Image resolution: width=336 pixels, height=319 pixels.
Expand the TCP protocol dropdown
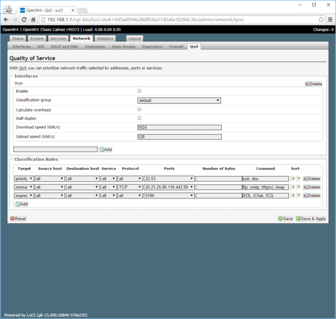click(129, 187)
